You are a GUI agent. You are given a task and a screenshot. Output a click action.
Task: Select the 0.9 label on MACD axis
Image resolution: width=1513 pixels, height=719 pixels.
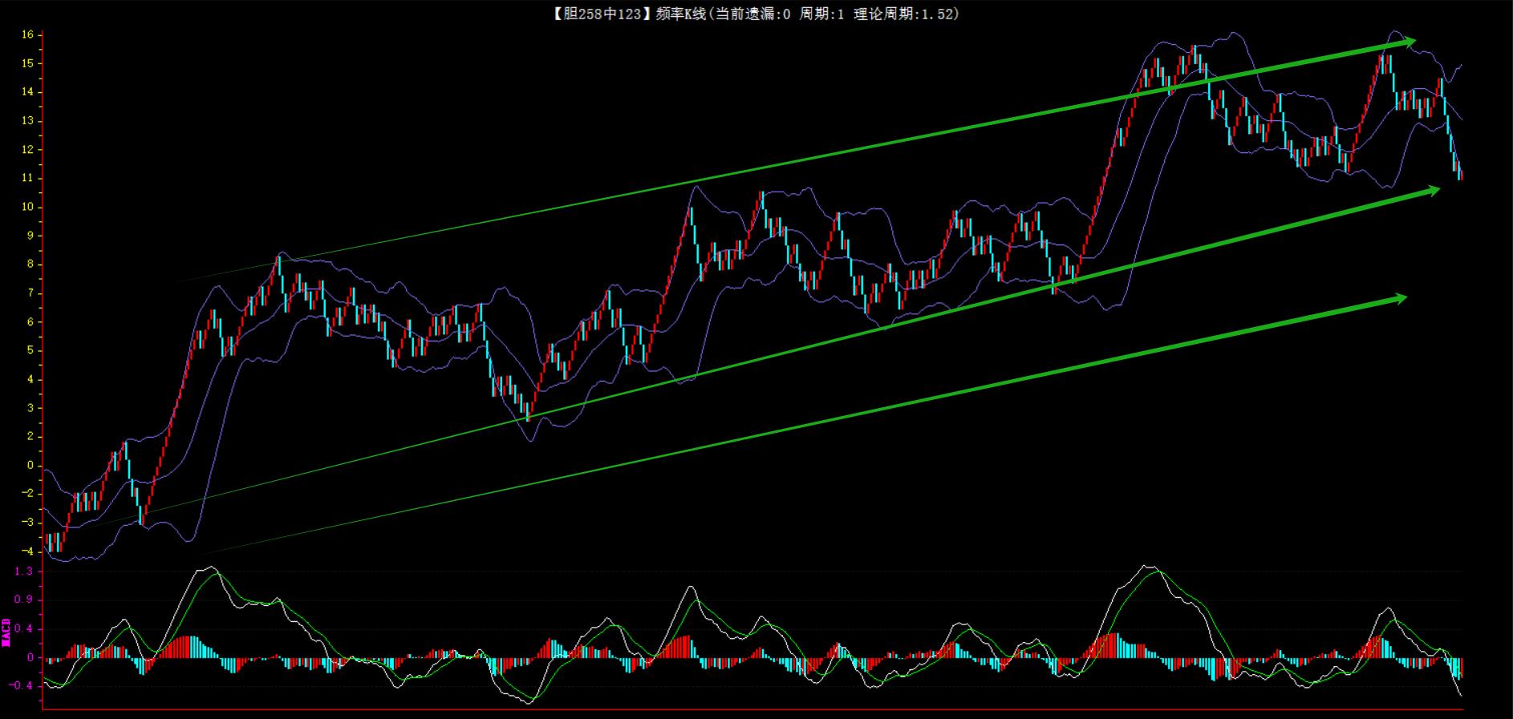24,600
